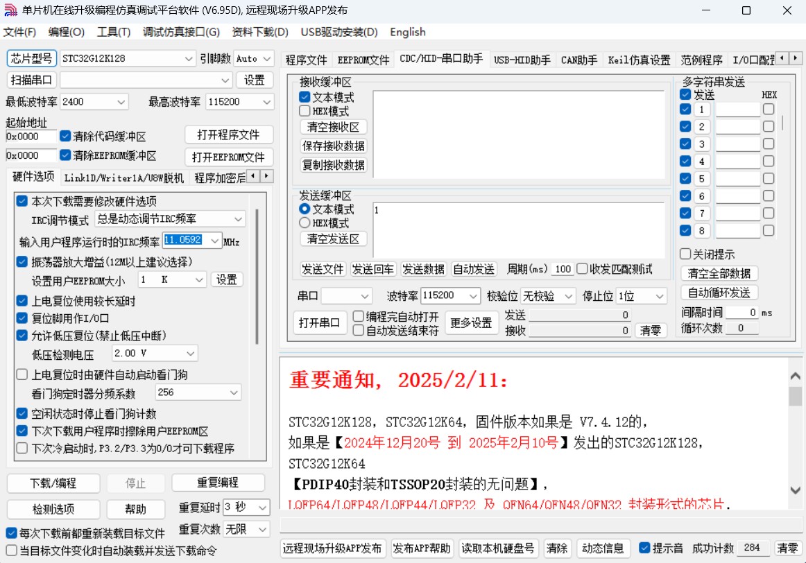Open serial assistant 波特率 115200 dropdown
Image resolution: width=806 pixels, height=563 pixels.
(474, 296)
